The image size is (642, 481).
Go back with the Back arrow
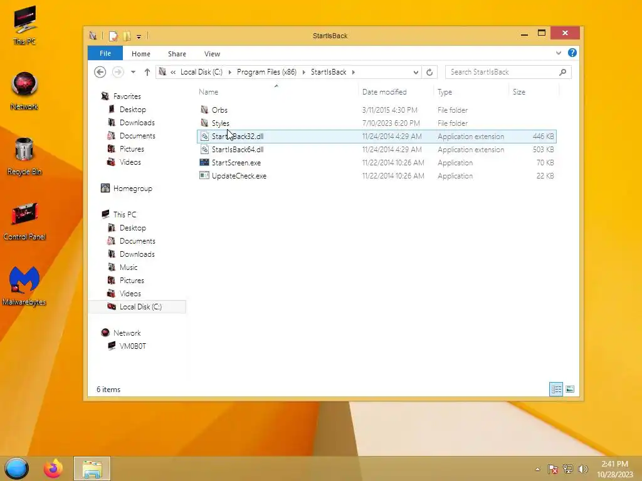coord(100,72)
